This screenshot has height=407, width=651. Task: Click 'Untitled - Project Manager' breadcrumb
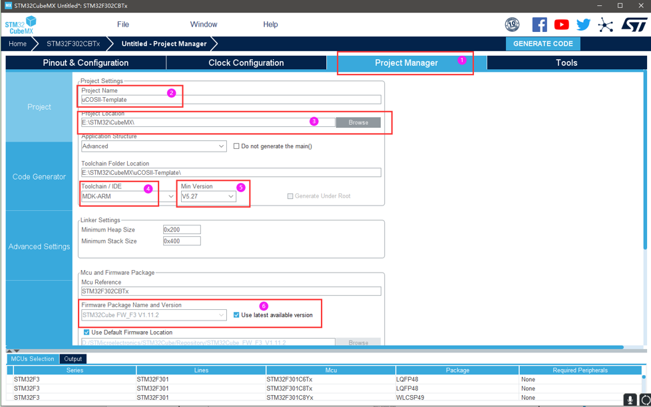[164, 44]
